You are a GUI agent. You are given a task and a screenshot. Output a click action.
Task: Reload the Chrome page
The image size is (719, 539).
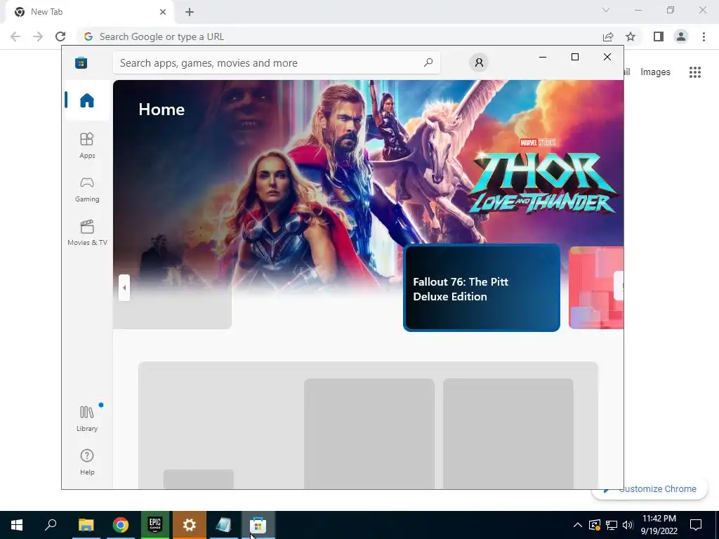pyautogui.click(x=60, y=36)
